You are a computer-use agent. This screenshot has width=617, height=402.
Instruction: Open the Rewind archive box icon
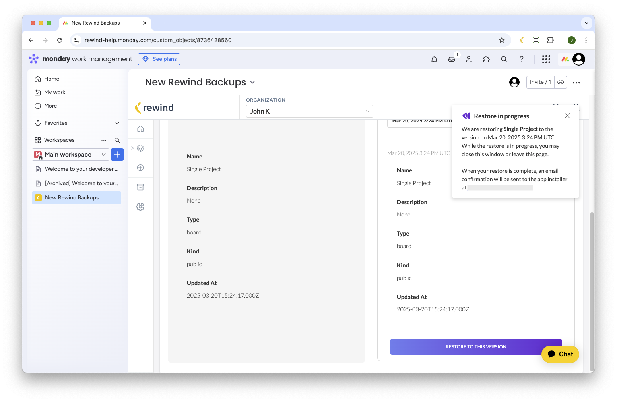pos(140,187)
